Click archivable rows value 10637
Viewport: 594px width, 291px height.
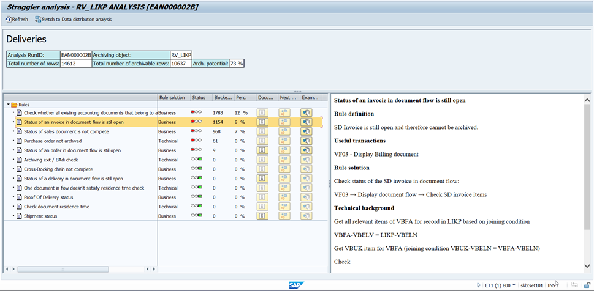pyautogui.click(x=181, y=64)
